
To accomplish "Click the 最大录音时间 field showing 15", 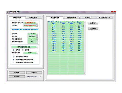I will pos(32,42).
